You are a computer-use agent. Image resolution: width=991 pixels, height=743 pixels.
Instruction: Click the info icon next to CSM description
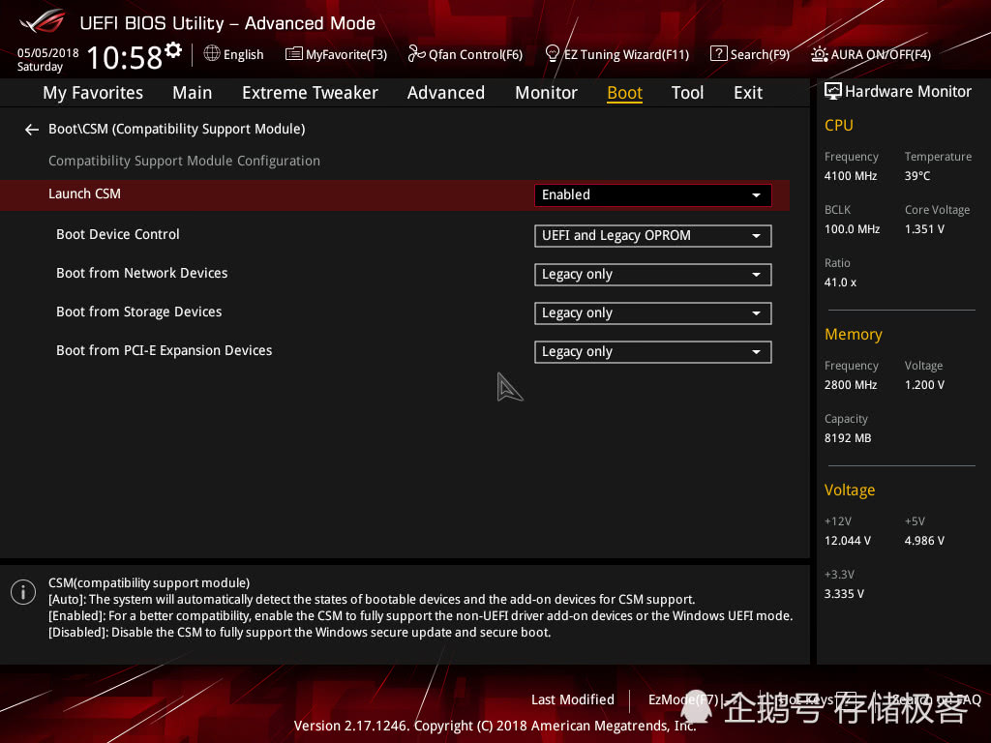coord(22,591)
